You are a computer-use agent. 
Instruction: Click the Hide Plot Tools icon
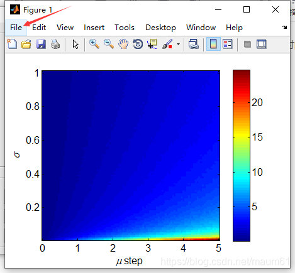click(247, 45)
